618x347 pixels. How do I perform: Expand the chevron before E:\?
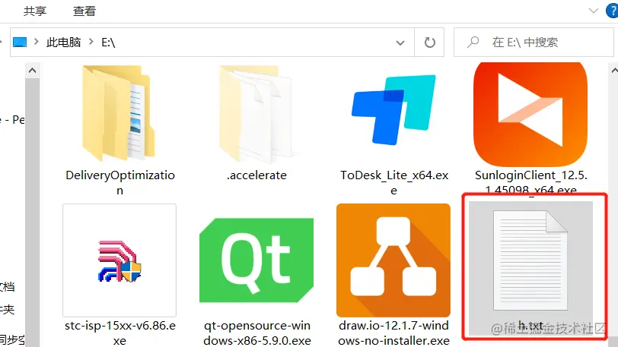click(x=91, y=41)
